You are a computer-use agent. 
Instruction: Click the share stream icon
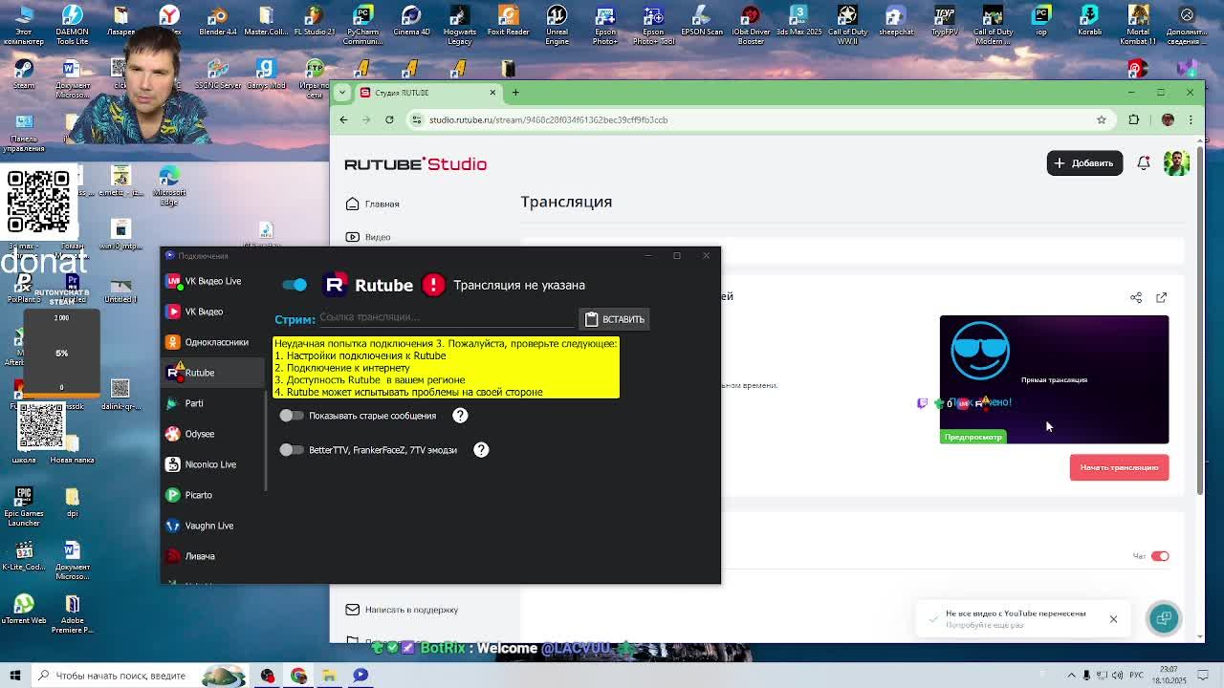[x=1136, y=298]
